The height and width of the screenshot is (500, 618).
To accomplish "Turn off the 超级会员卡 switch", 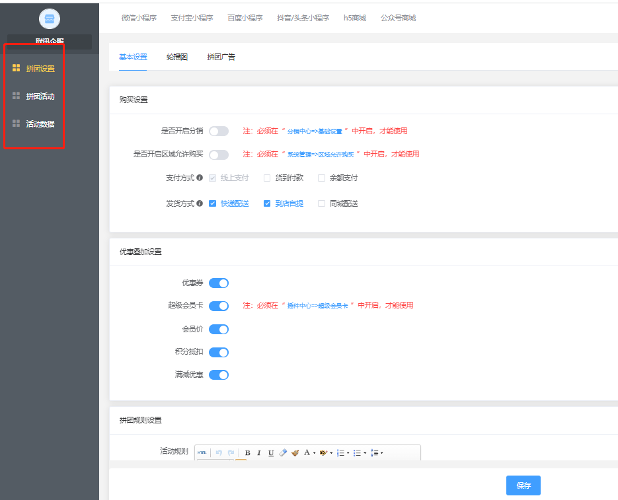I will [x=219, y=306].
